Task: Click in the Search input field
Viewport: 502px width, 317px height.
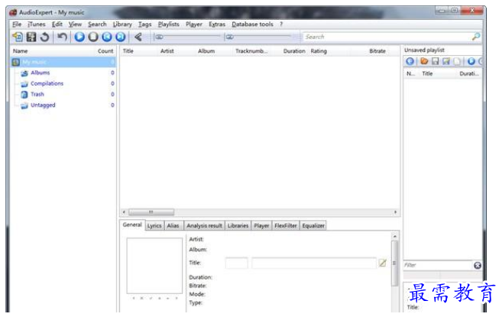Action: [387, 37]
